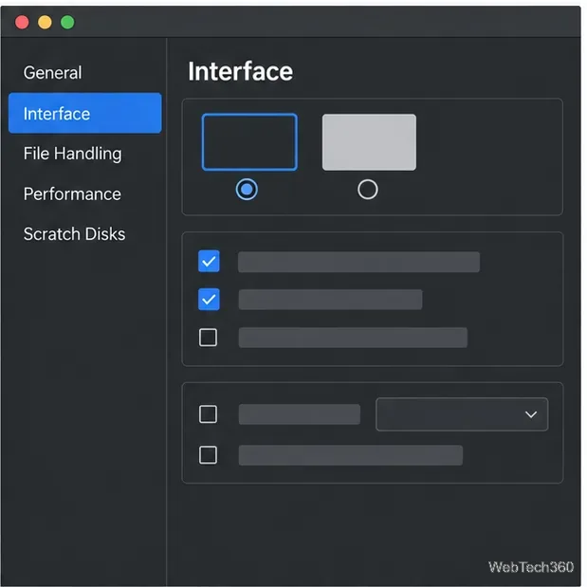
Task: Minimize window using yellow button
Action: click(x=45, y=22)
